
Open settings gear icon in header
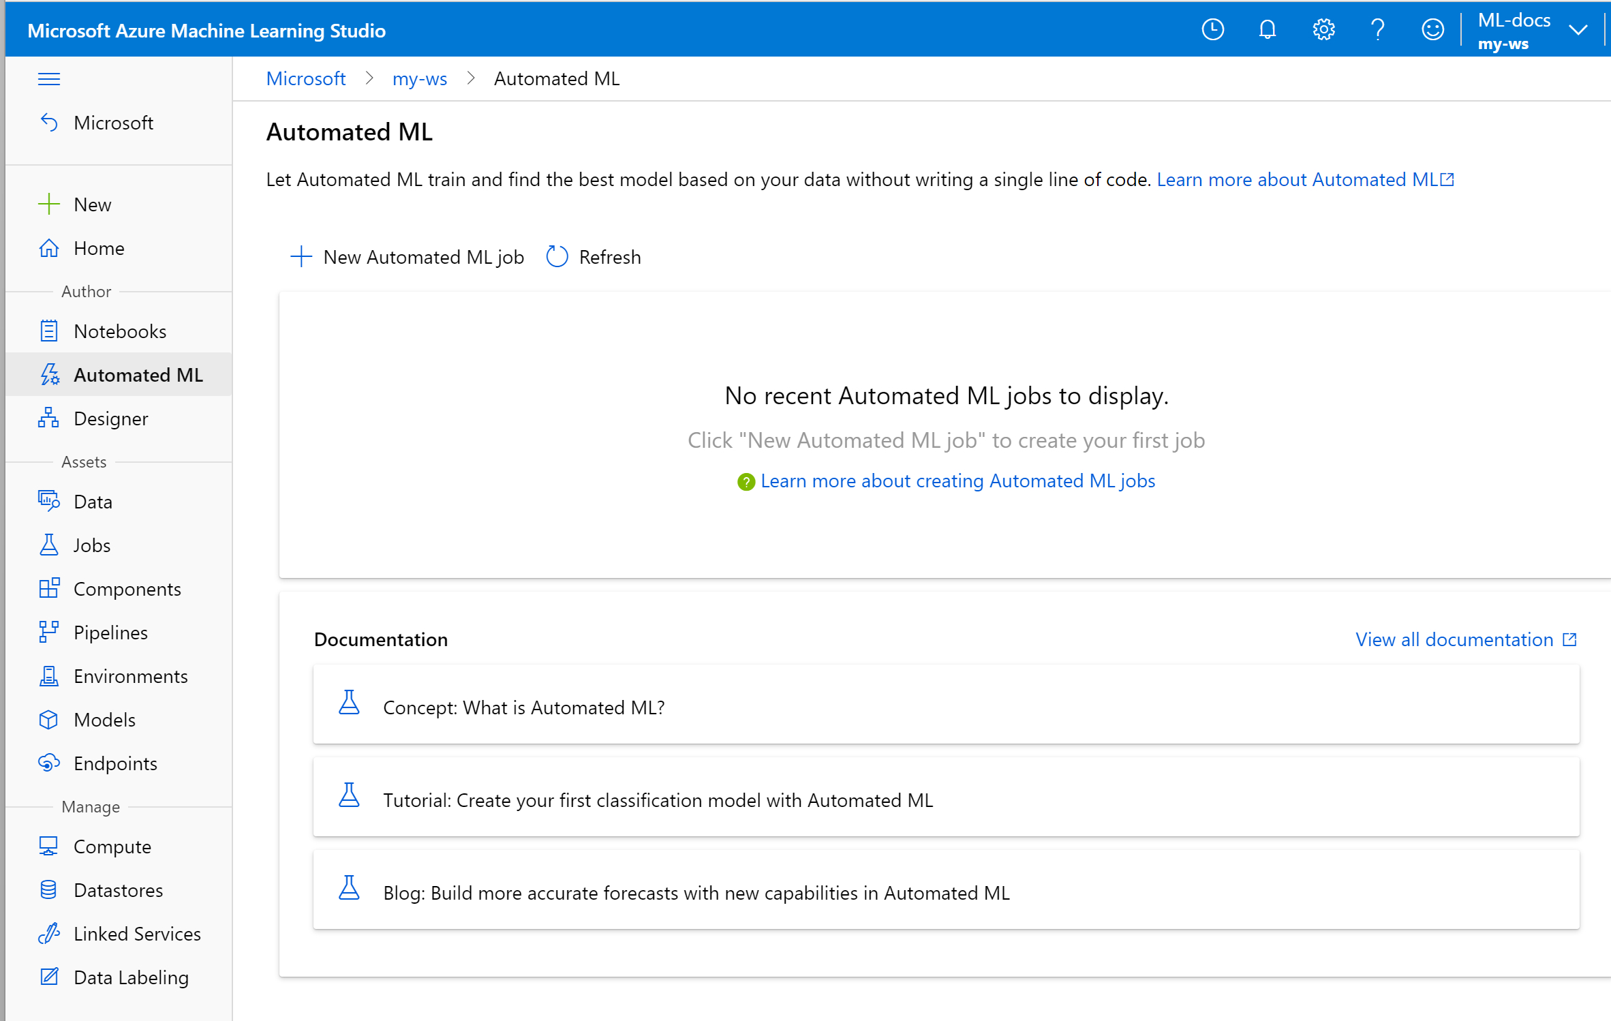point(1323,30)
